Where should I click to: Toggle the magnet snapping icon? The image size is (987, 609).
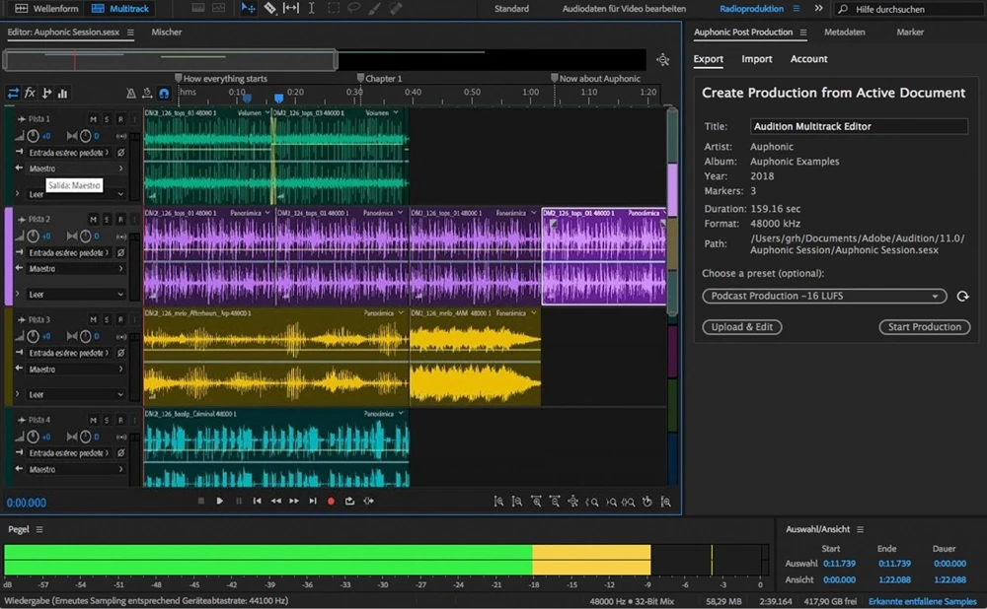coord(164,94)
